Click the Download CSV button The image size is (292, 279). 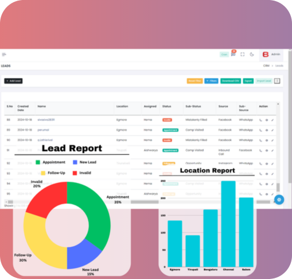[231, 81]
